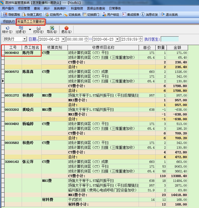This screenshot has height=208, width=199.
Task: Decrease the end time 23:59:59 spinner
Action: 141,40
